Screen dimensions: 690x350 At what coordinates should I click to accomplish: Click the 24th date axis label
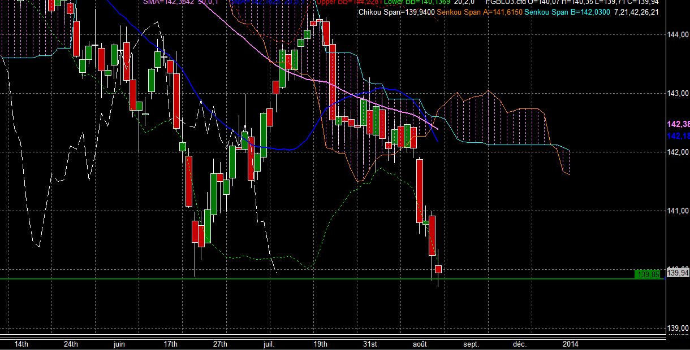pos(71,344)
